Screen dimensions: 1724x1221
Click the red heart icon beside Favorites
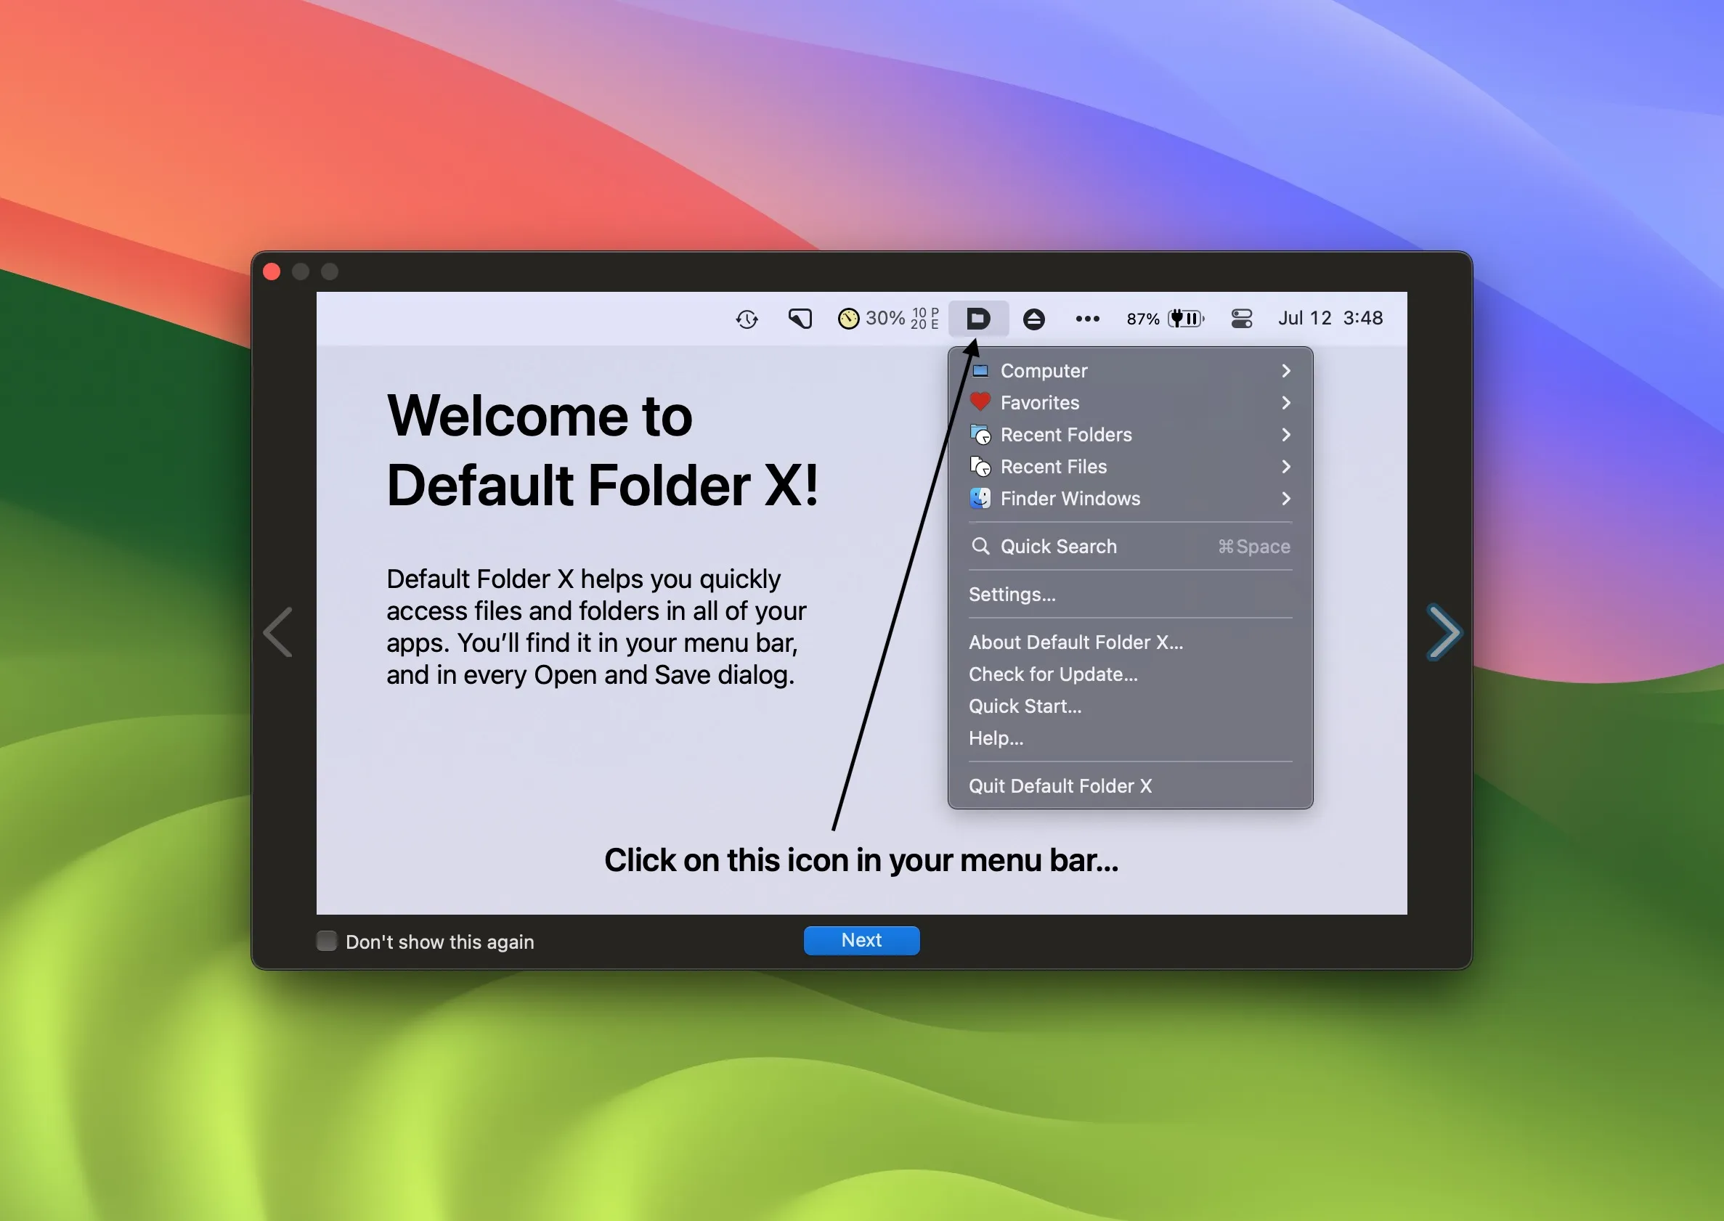(981, 402)
